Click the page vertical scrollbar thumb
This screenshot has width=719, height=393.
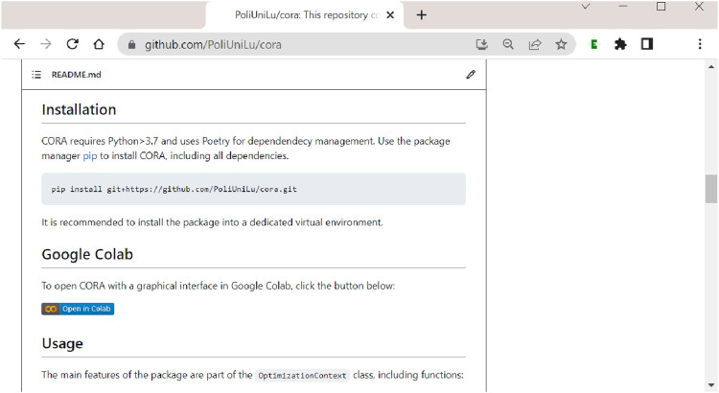[x=711, y=189]
